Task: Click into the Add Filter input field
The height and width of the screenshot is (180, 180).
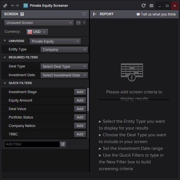Action: coord(32,144)
